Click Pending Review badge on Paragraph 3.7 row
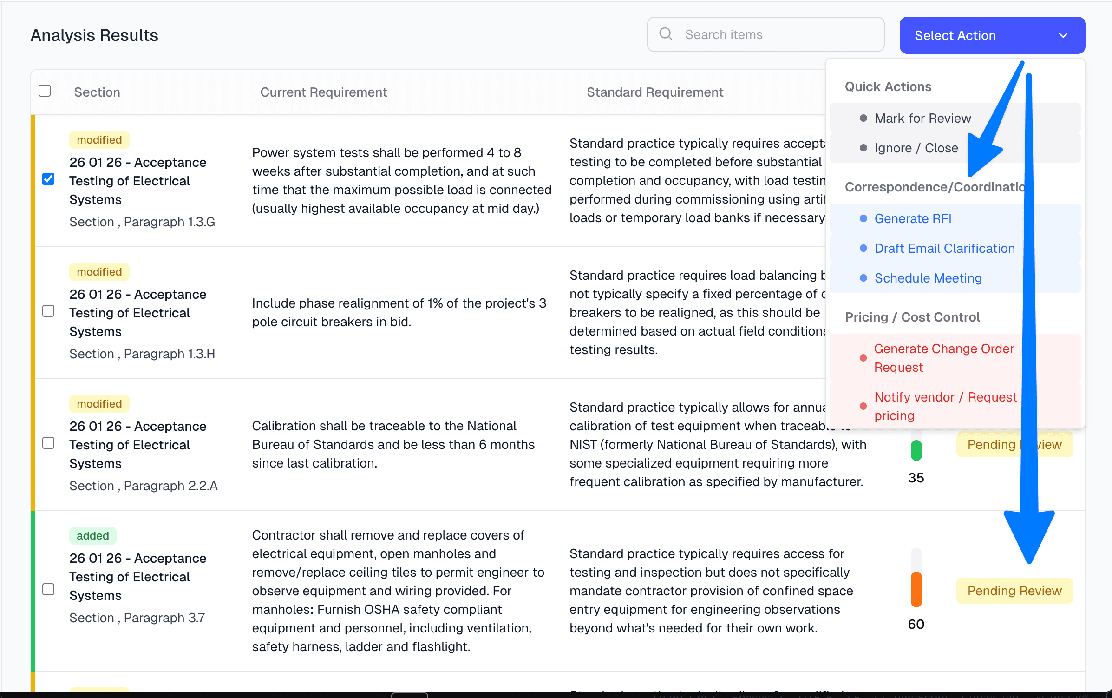 1014,591
